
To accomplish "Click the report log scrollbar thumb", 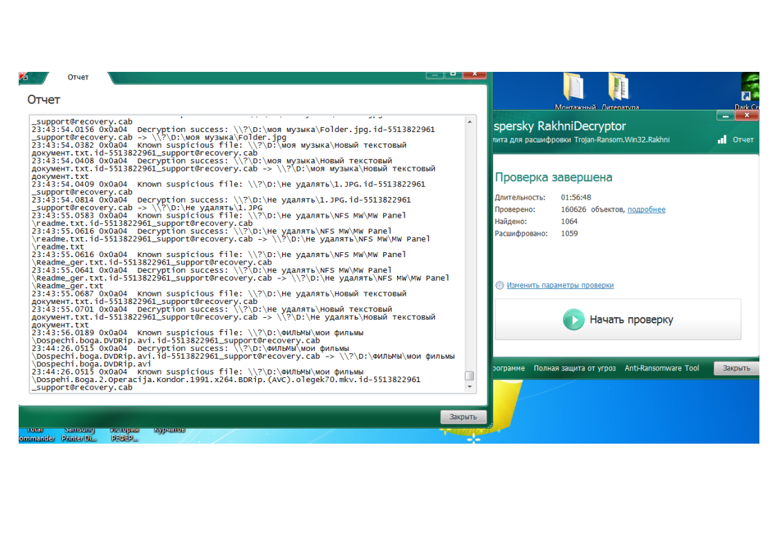I will pyautogui.click(x=470, y=376).
